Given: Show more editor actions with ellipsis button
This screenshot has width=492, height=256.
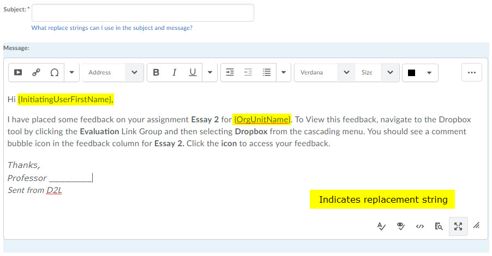Looking at the screenshot, I should click(472, 72).
